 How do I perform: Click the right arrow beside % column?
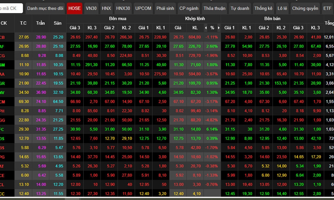[219, 28]
